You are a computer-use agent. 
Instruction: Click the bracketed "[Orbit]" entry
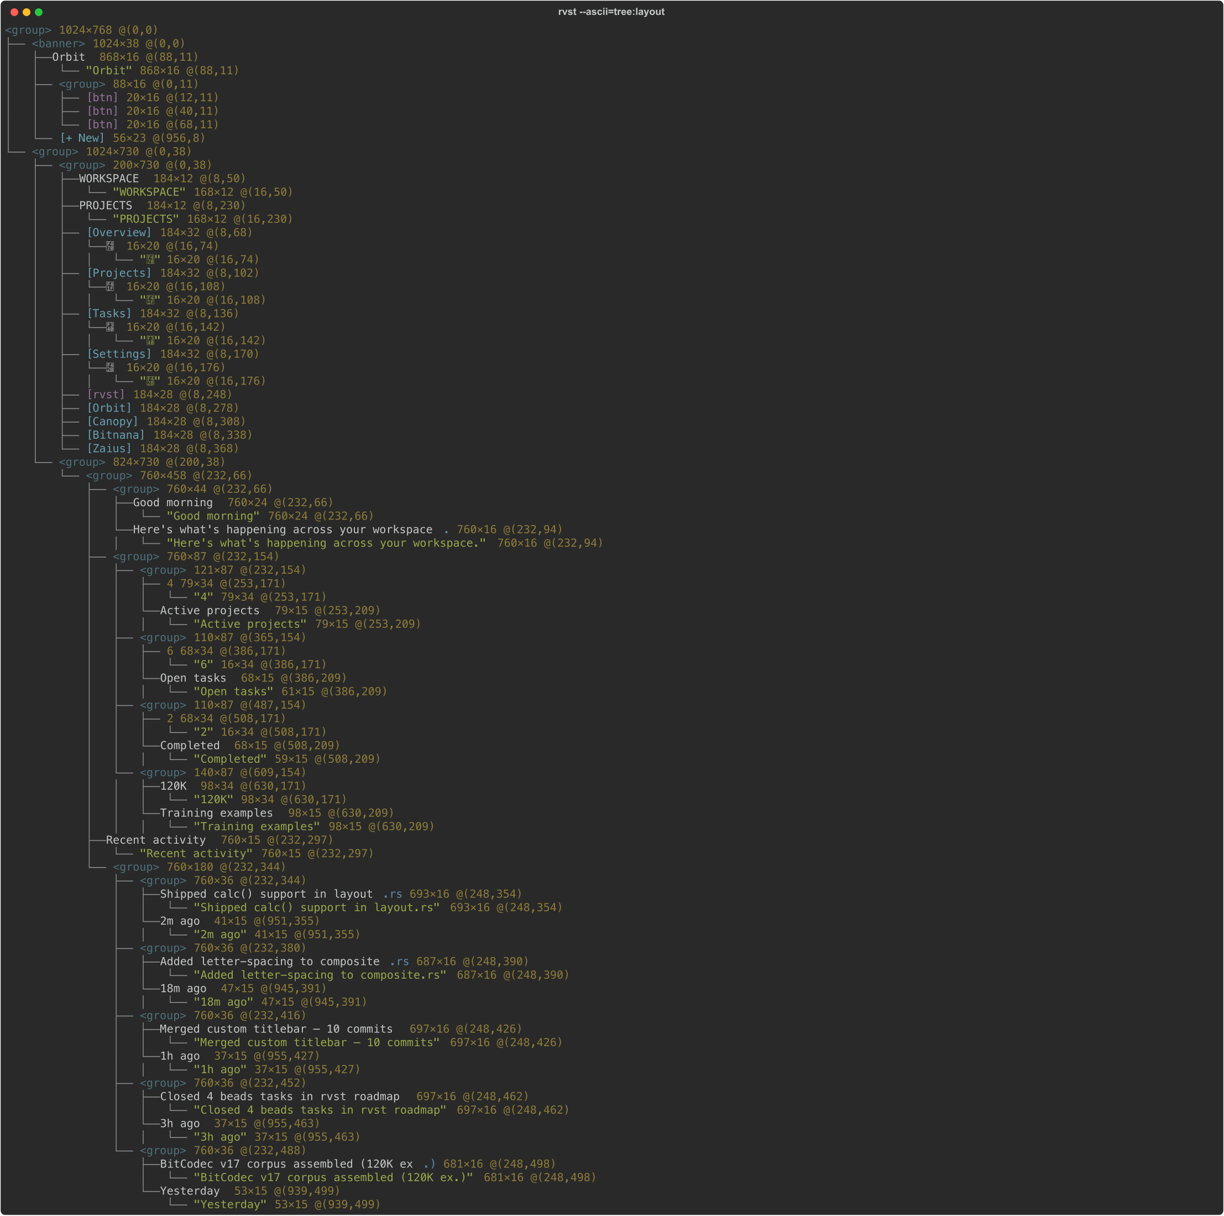pos(109,408)
